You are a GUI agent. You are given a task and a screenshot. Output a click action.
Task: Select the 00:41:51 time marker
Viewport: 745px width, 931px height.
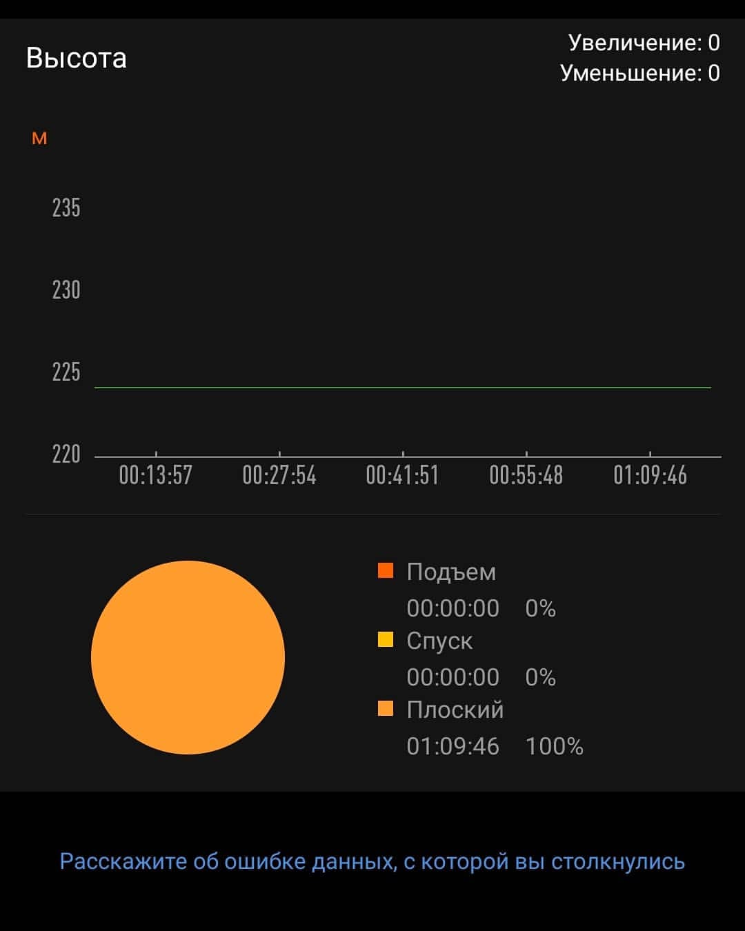(403, 475)
